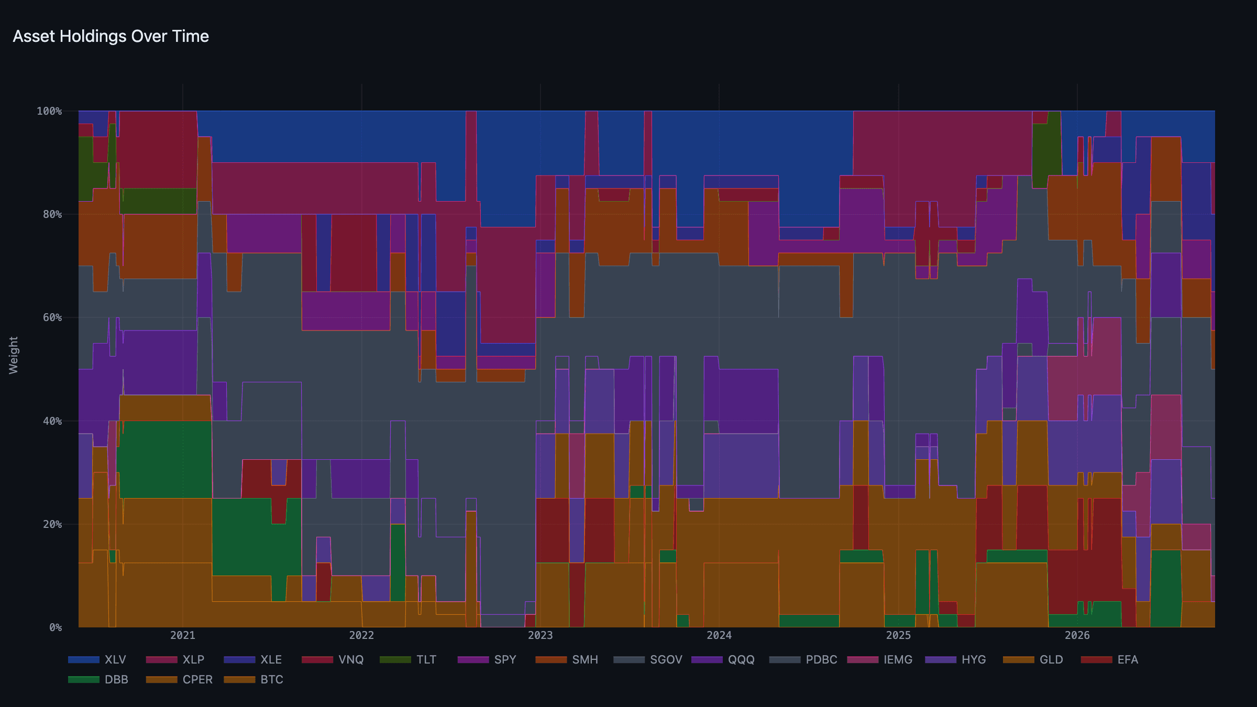The image size is (1257, 707).
Task: Click the 2025 x-axis label
Action: [899, 635]
